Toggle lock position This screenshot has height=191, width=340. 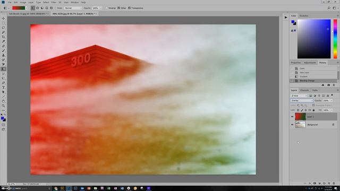(306, 110)
